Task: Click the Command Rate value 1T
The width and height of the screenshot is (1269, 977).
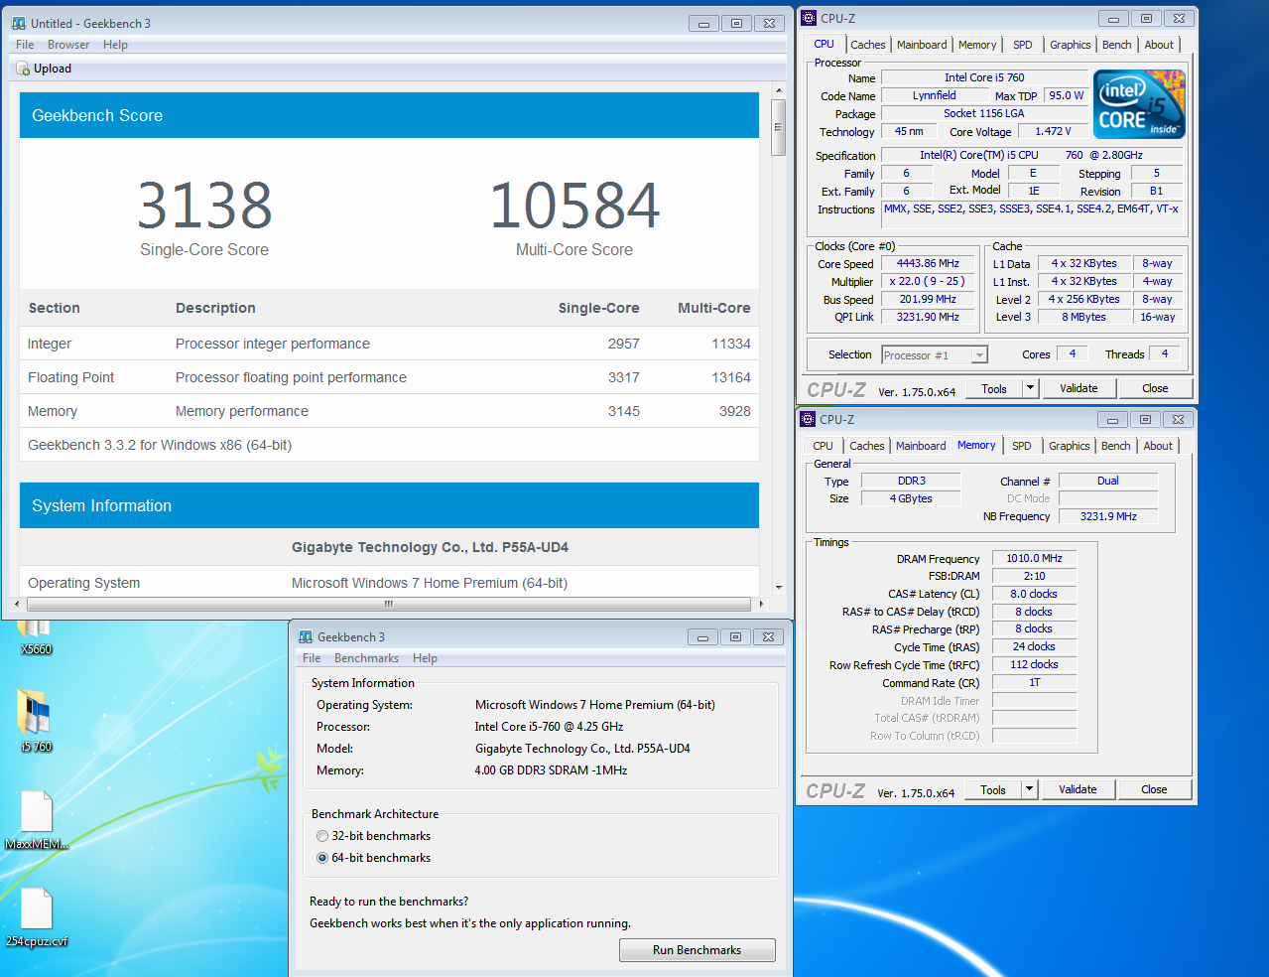Action: (1034, 682)
